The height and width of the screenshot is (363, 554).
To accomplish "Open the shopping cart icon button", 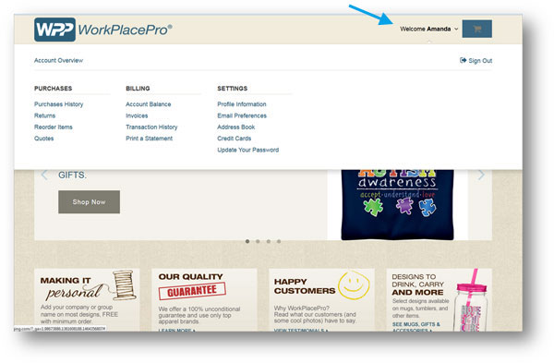I will point(477,29).
